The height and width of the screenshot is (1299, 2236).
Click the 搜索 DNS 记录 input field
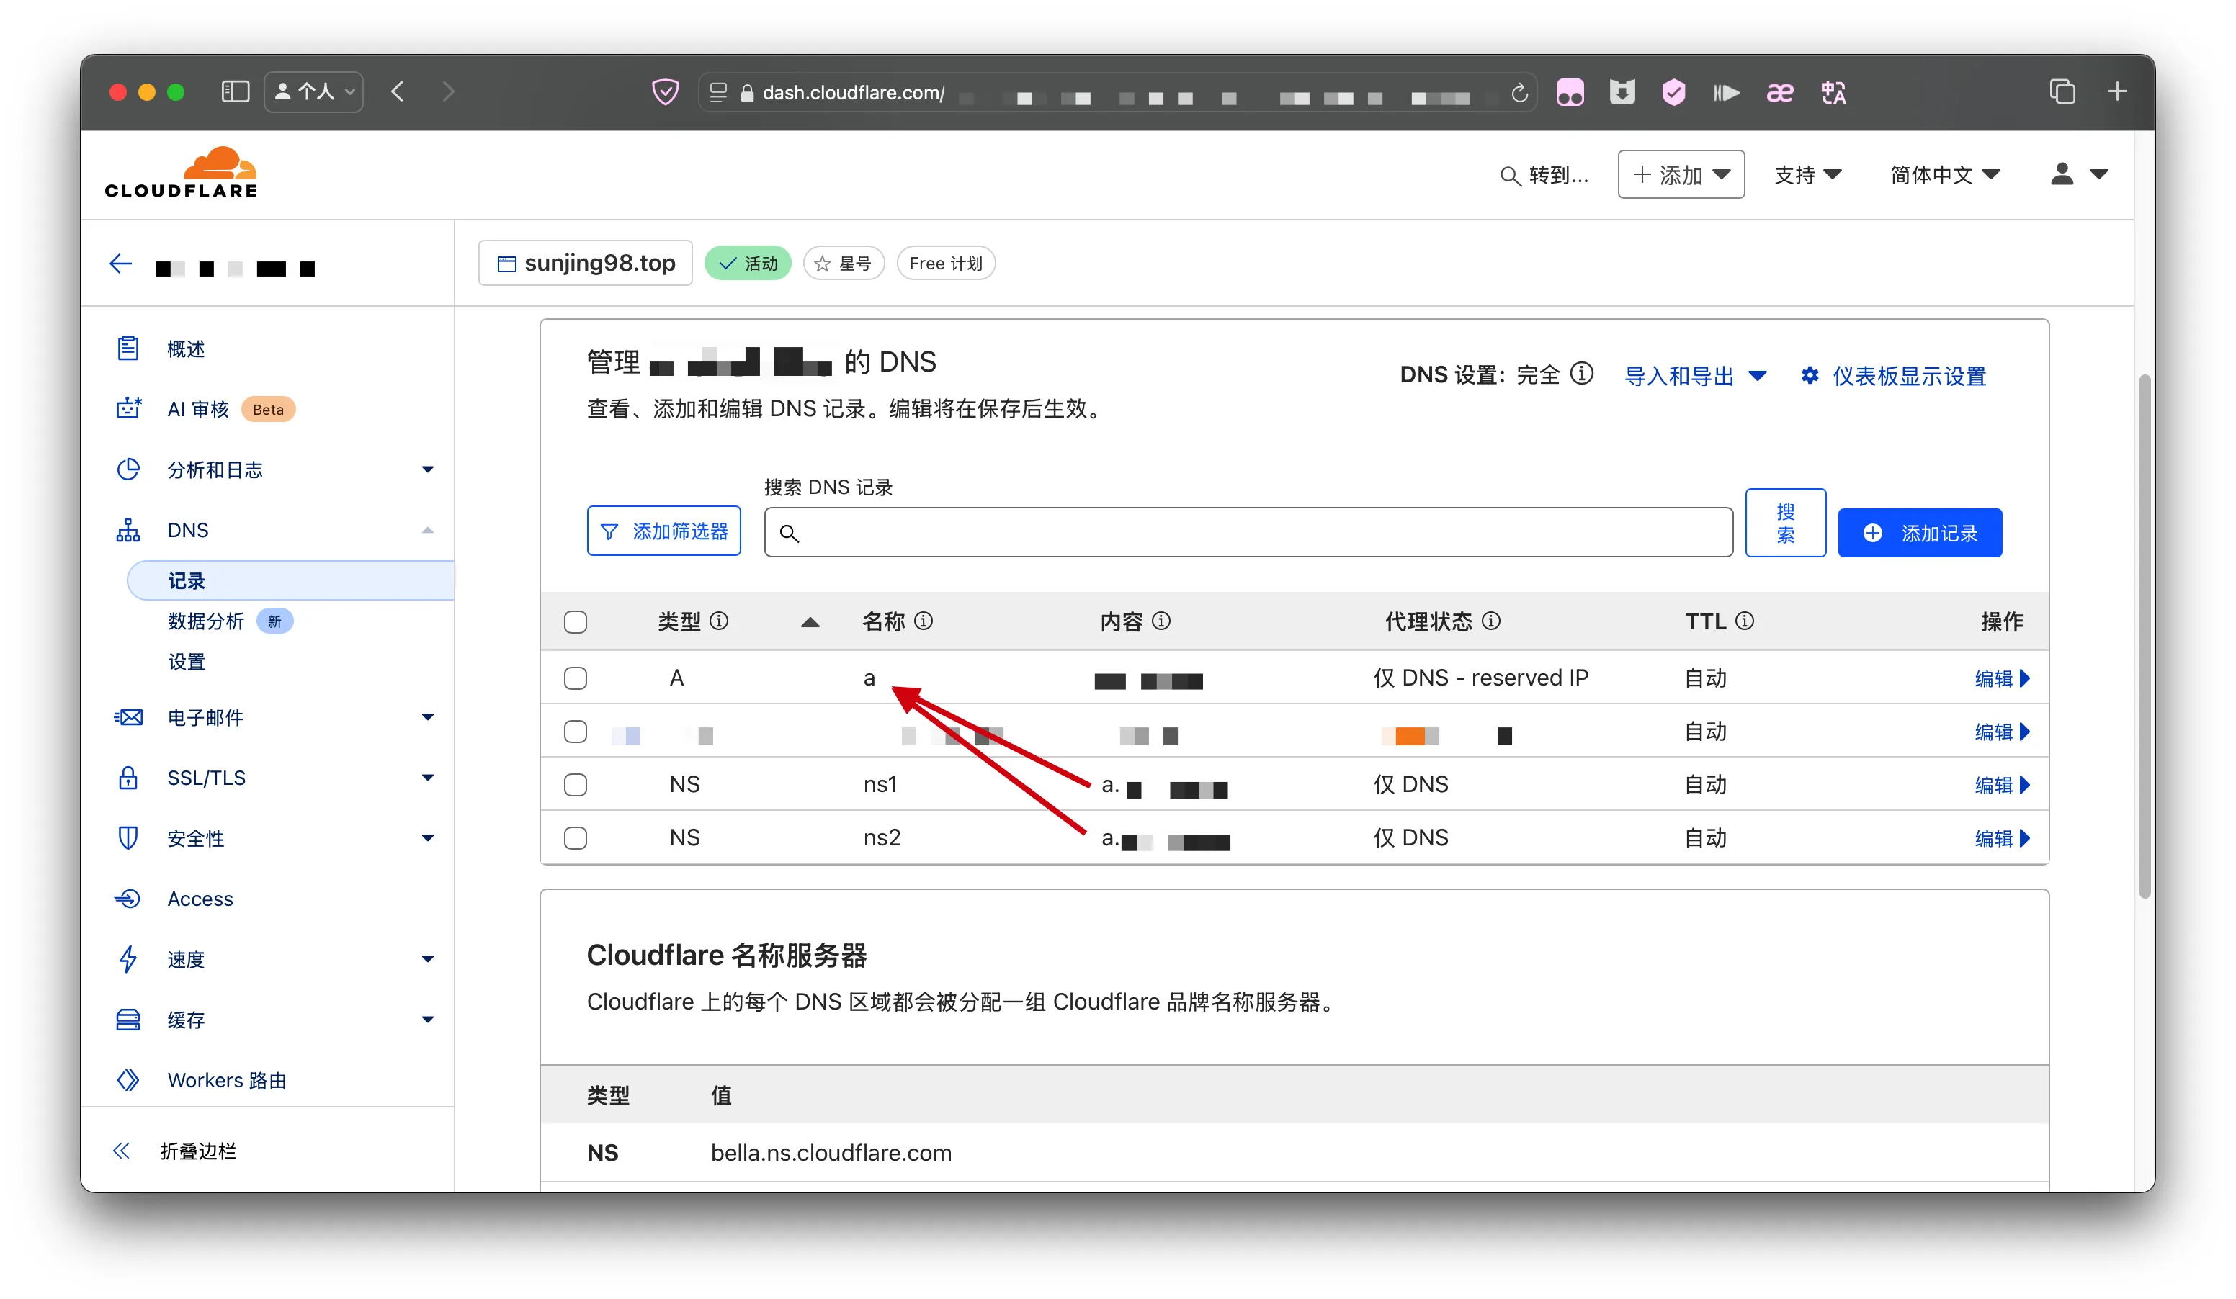(x=1248, y=533)
